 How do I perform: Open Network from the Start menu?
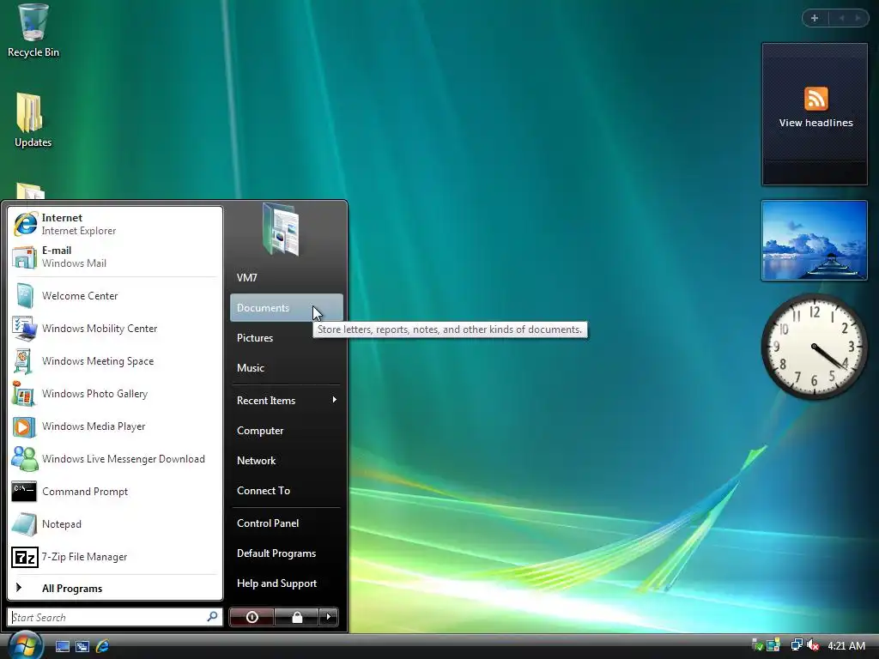(287, 461)
